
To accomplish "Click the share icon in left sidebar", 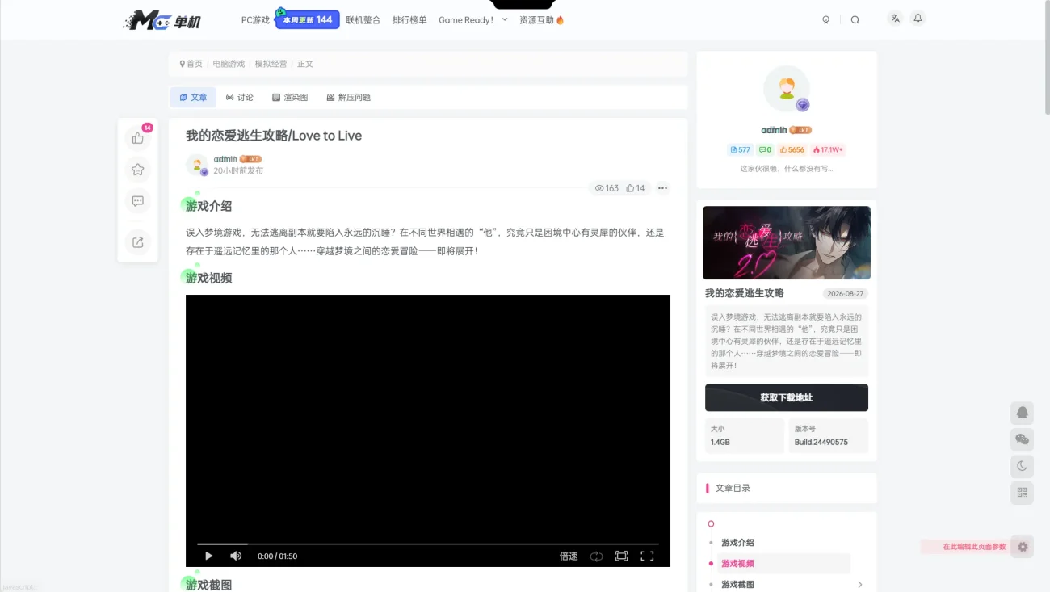I will [x=138, y=241].
